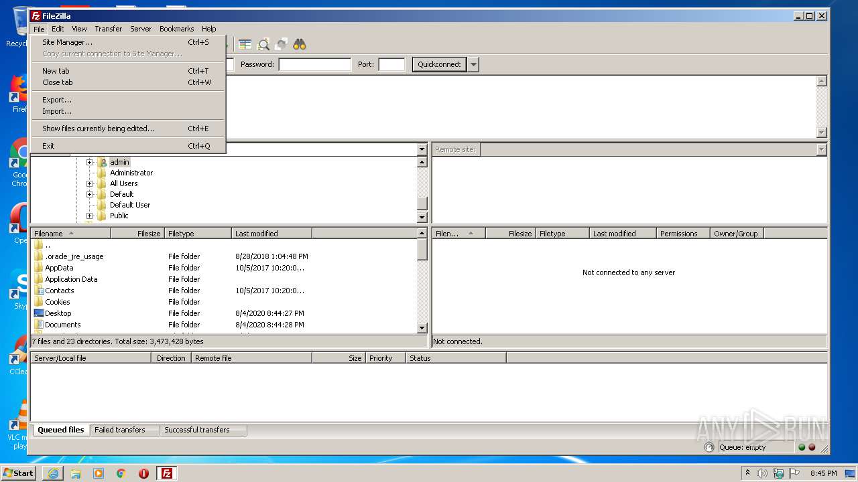This screenshot has height=482, width=858.
Task: Toggle directory comparison magnifier icon
Action: point(263,44)
